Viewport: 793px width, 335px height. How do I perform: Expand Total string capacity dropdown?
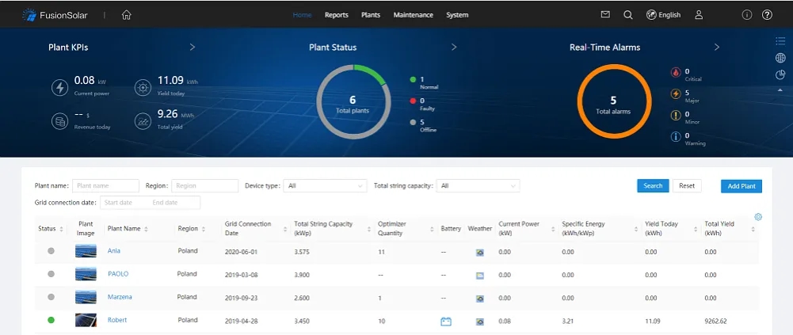pyautogui.click(x=478, y=186)
